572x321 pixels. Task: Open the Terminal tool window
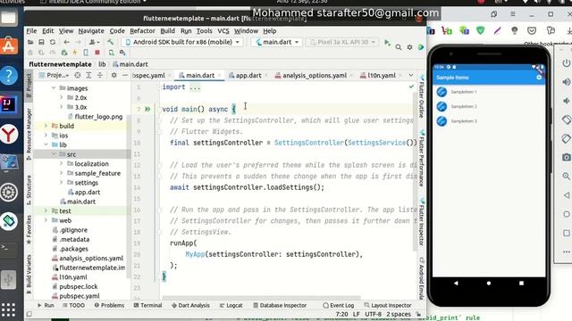pos(147,305)
